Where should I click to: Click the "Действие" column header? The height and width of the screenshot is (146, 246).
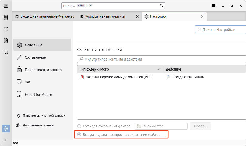click(x=204, y=69)
